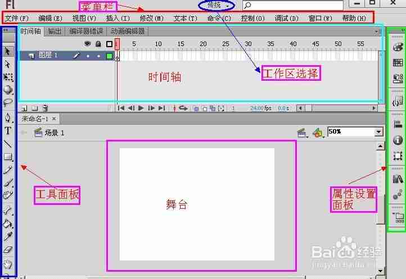Open the 文件(F) menu
Screen dimensions: 406x279
coord(17,18)
